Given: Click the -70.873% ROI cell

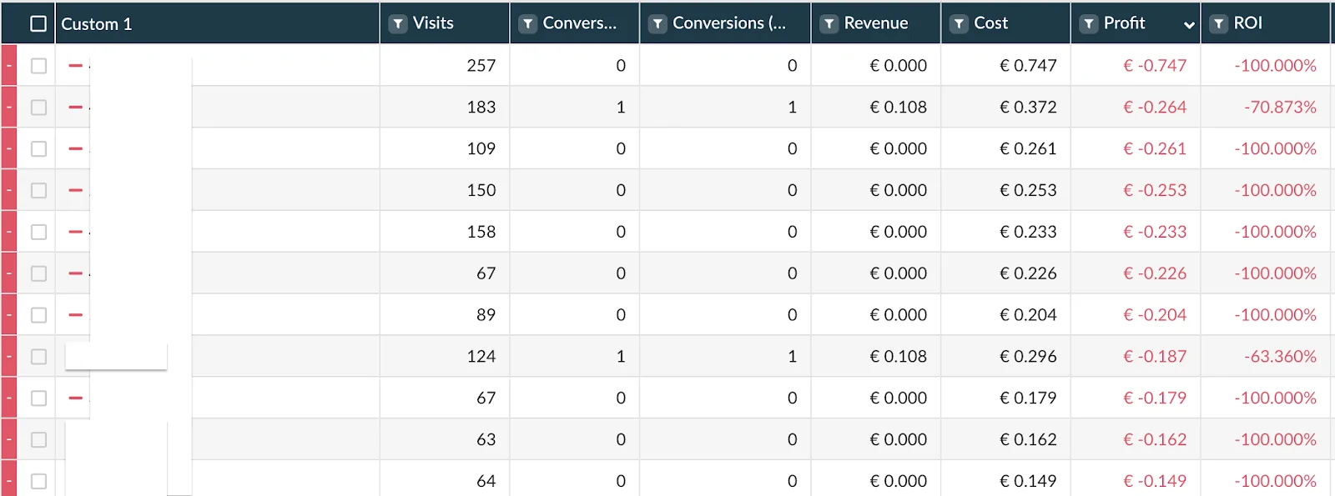Looking at the screenshot, I should [x=1279, y=108].
